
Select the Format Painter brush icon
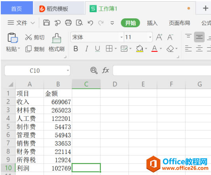pos(57,38)
